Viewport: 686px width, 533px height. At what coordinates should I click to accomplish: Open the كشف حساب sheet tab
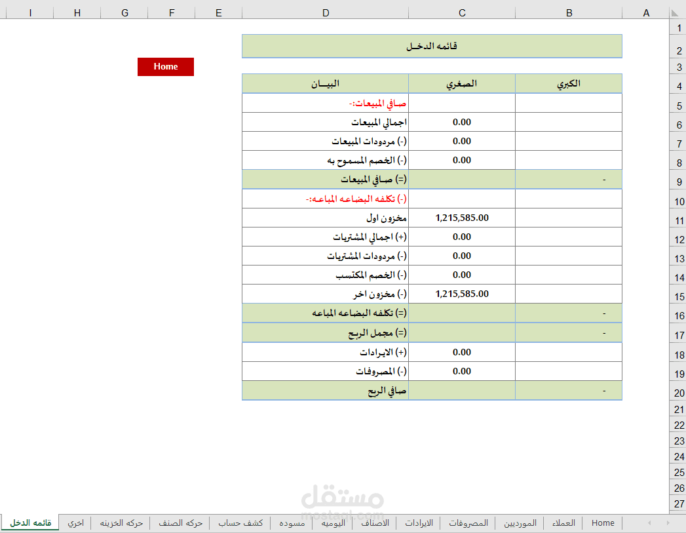240,523
